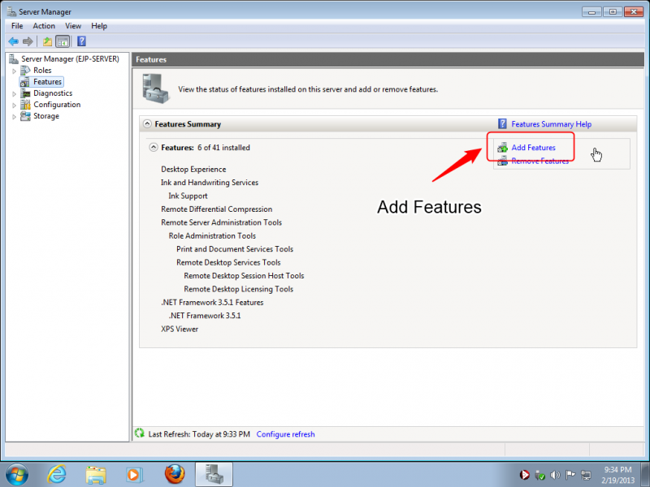Click Remote Desktop Session Host Tools entry
The image size is (650, 487).
[x=244, y=275]
